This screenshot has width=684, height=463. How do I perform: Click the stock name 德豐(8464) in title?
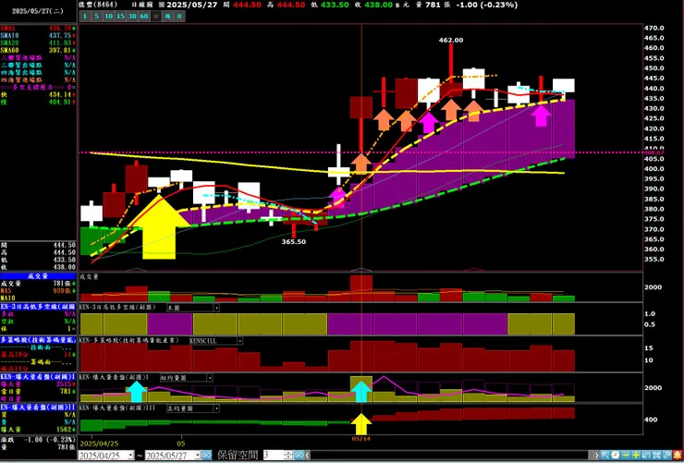click(98, 5)
